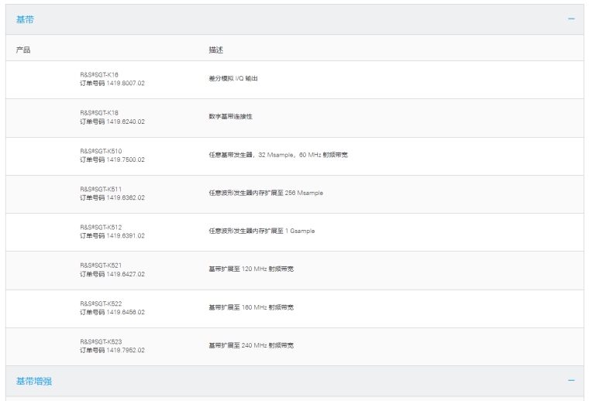Screen dimensions: 589x401
Task: Click the 基带 section heading text
Action: pos(25,19)
